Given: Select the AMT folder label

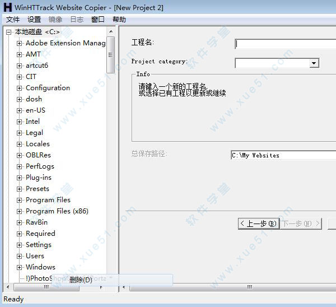Looking at the screenshot, I should tap(33, 54).
